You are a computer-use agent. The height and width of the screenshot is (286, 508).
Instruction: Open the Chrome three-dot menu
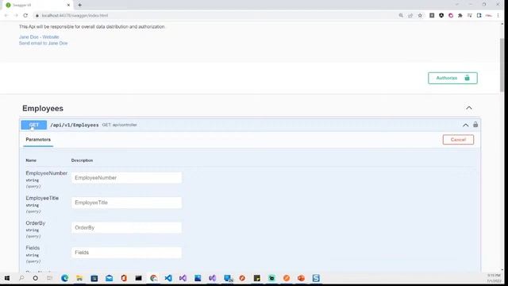tap(498, 15)
